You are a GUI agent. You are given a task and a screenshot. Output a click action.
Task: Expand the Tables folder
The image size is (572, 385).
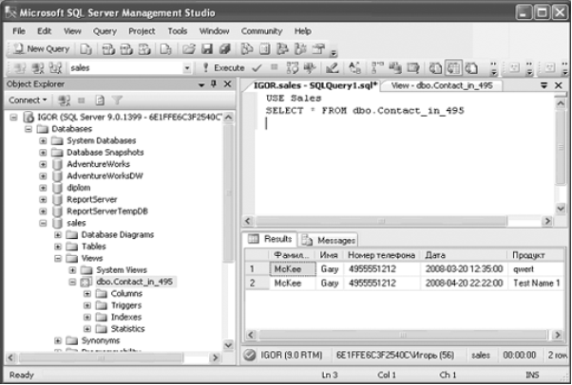(58, 247)
